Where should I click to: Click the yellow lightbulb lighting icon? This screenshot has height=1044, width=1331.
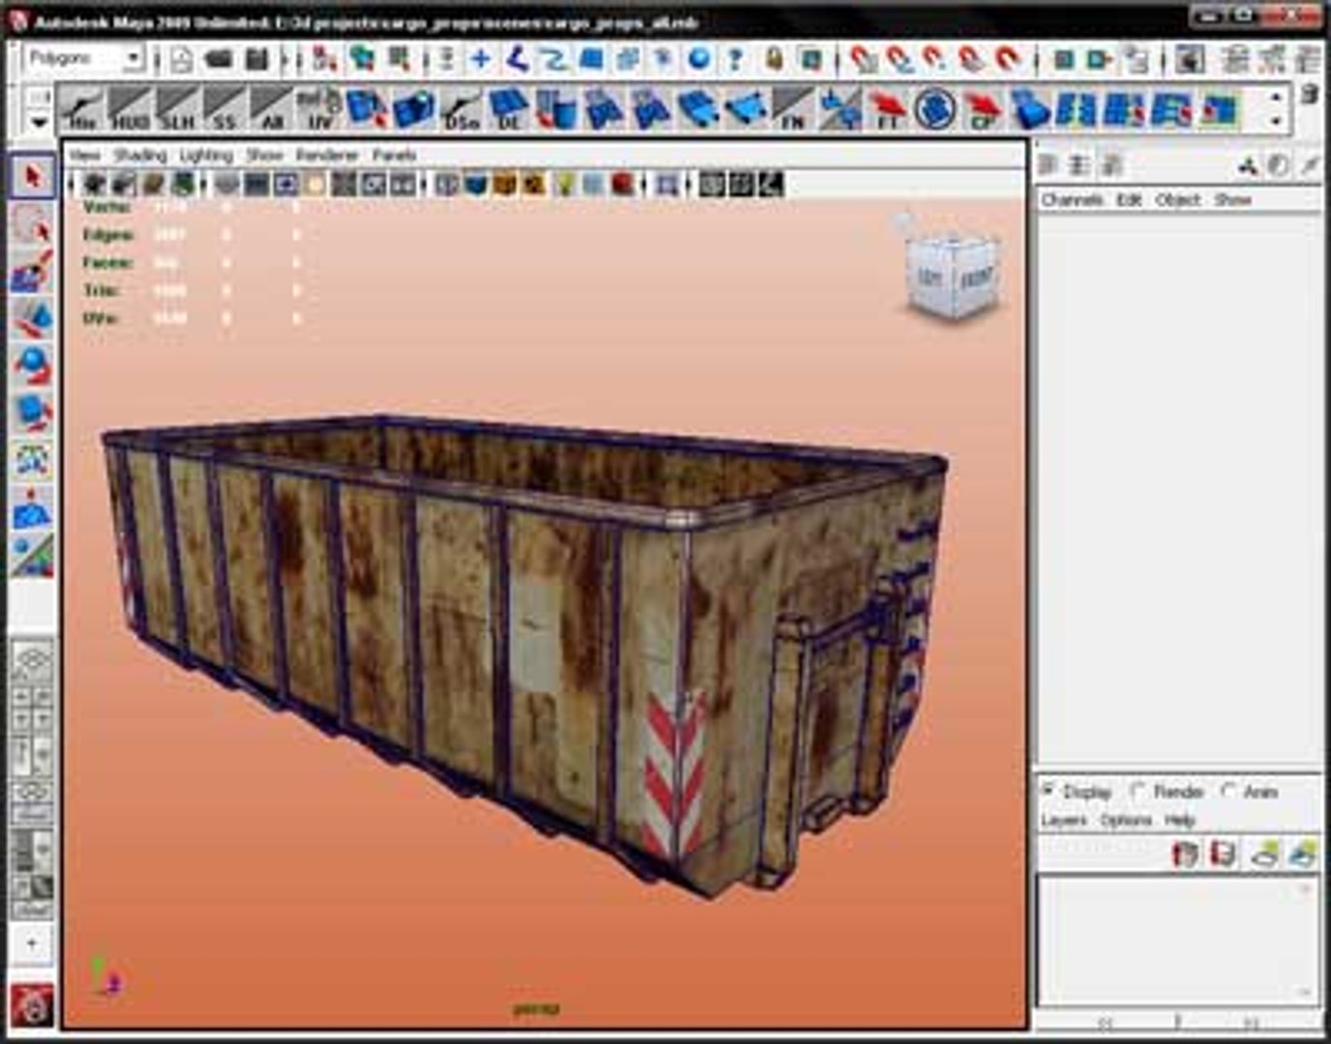tap(565, 184)
